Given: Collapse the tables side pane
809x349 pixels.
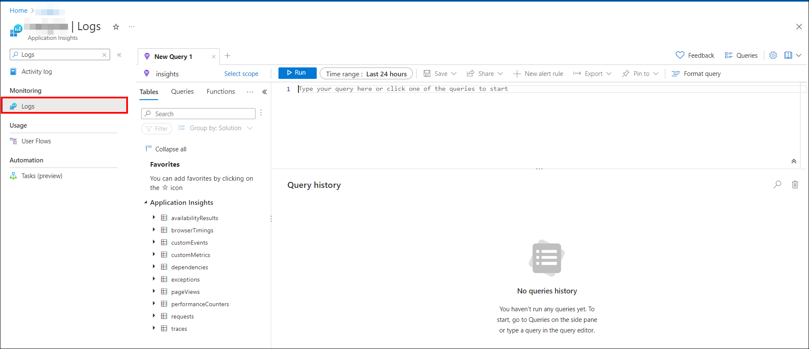Looking at the screenshot, I should [x=264, y=92].
